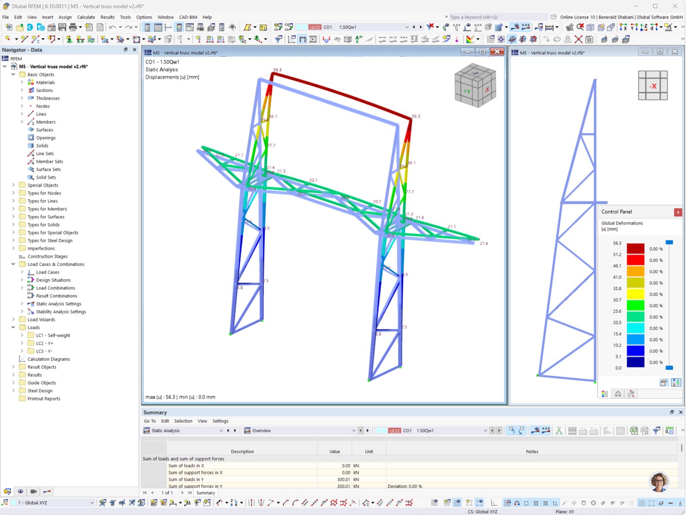Expand the Materials tree node
Image resolution: width=687 pixels, height=515 pixels.
pyautogui.click(x=22, y=82)
